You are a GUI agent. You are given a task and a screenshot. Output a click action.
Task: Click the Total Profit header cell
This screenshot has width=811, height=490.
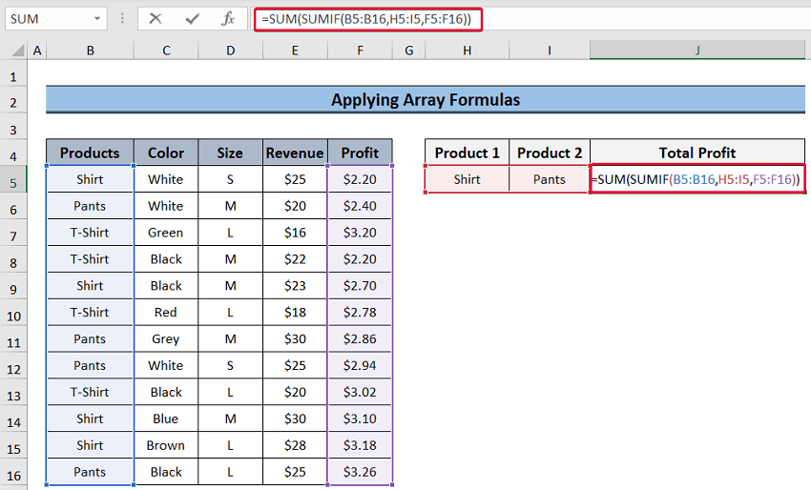click(697, 153)
